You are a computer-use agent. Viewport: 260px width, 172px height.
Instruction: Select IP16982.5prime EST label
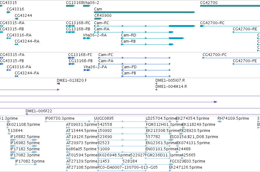point(25,143)
